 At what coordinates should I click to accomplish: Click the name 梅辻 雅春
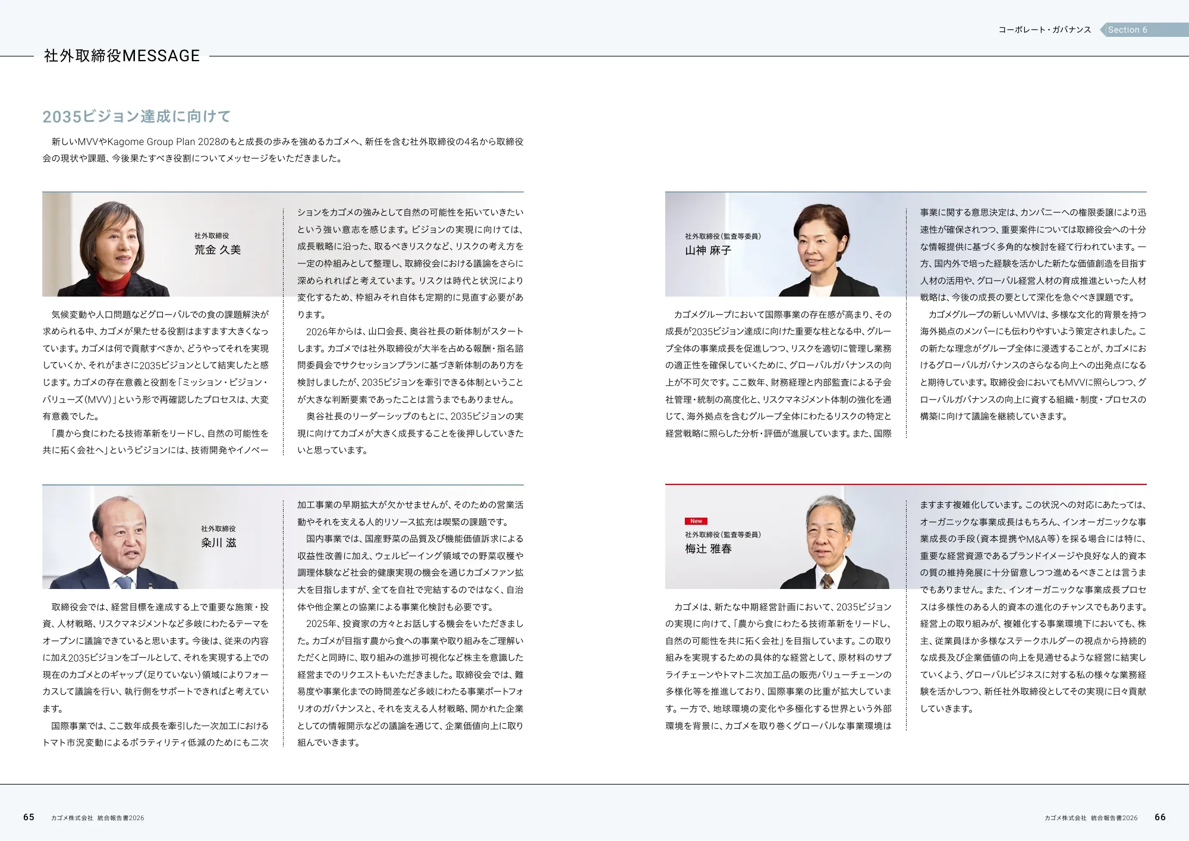tap(708, 549)
